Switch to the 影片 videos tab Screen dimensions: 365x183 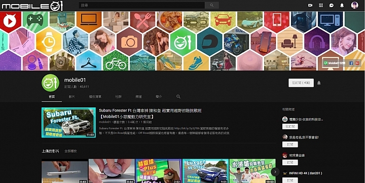click(x=71, y=97)
